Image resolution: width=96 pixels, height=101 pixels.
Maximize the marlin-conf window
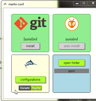84,3
